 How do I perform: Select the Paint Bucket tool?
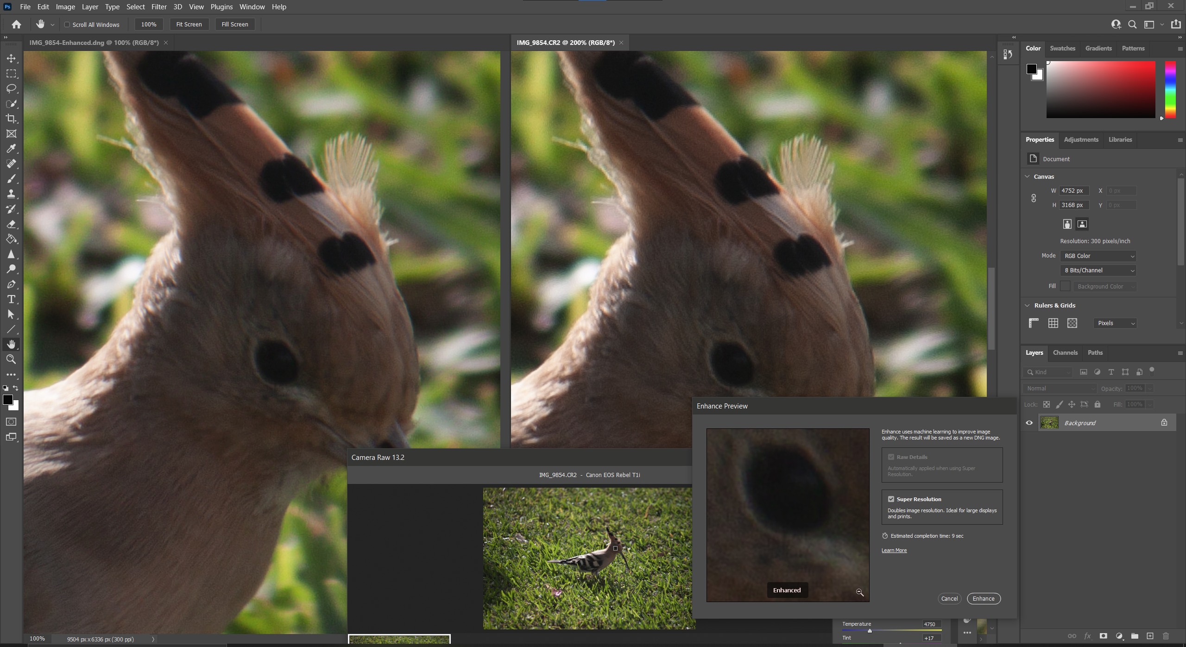point(11,239)
